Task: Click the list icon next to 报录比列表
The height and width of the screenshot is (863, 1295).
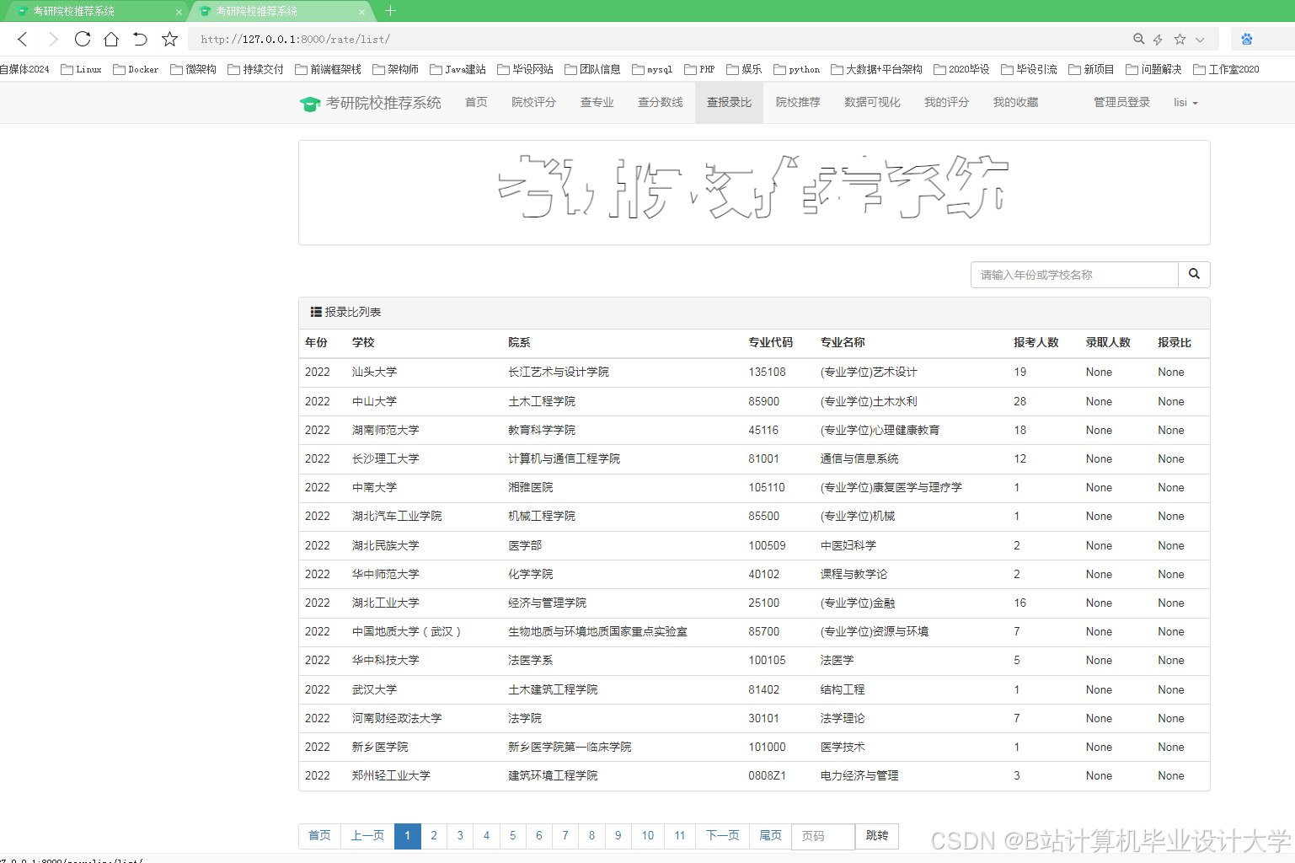Action: point(316,312)
